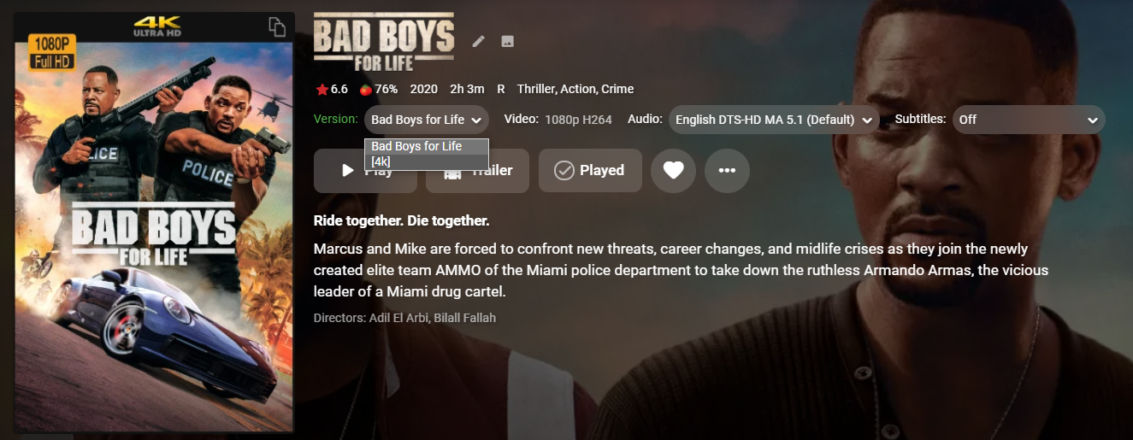Image resolution: width=1133 pixels, height=440 pixels.
Task: Open the three-dots more options button
Action: click(x=727, y=170)
